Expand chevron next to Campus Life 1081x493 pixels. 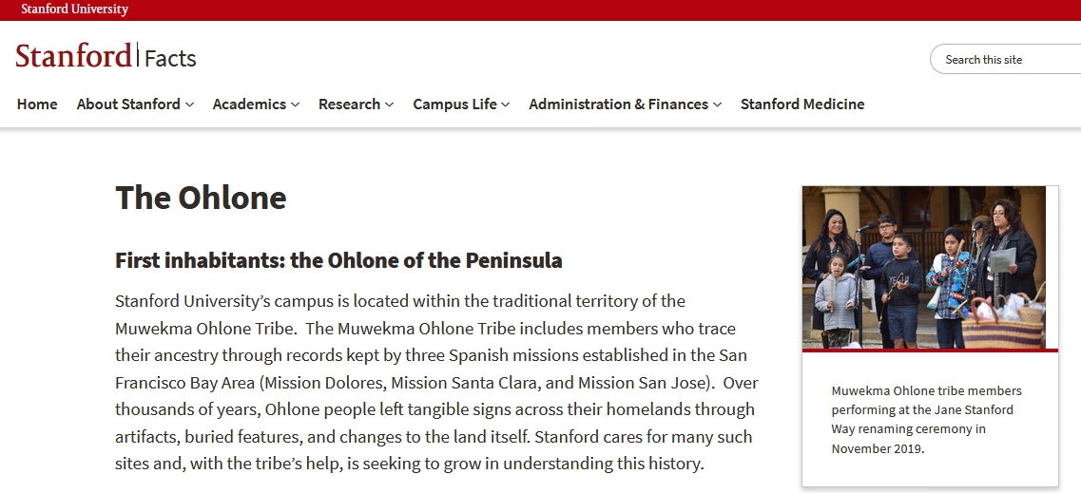pos(506,104)
